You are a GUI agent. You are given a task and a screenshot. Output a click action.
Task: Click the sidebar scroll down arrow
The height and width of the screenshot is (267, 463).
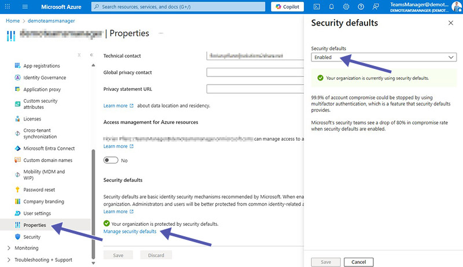(93, 263)
